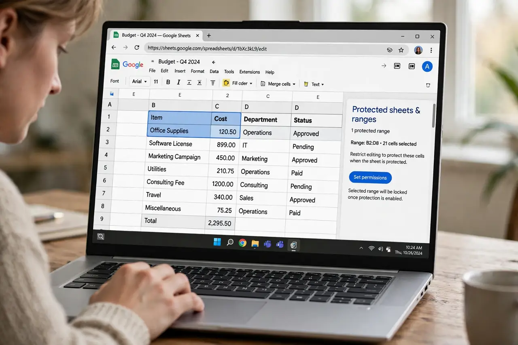
Task: Click the Wi-Fi icon in system tray
Action: click(371, 248)
